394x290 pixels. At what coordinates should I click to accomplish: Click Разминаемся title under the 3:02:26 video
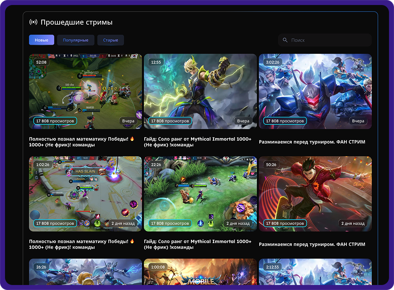(312, 142)
